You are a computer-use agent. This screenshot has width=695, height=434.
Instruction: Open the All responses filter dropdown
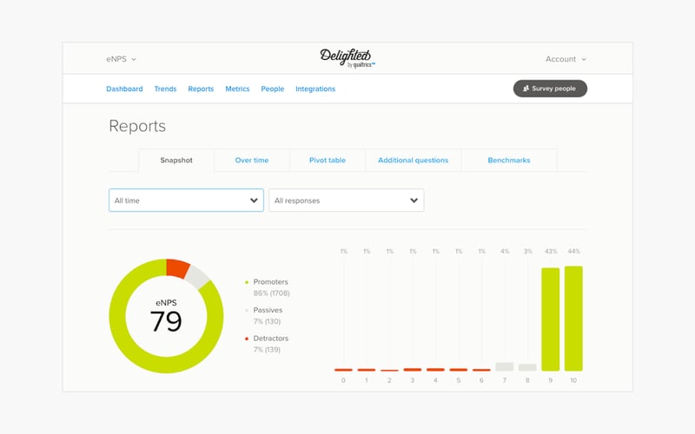(346, 201)
